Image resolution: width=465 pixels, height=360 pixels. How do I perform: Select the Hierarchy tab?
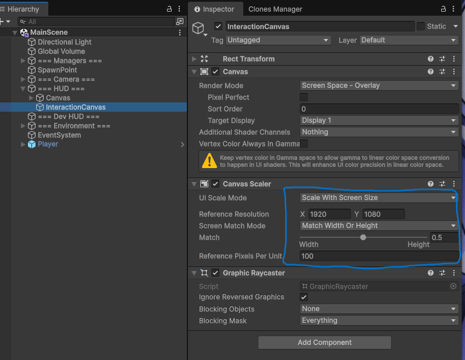23,9
